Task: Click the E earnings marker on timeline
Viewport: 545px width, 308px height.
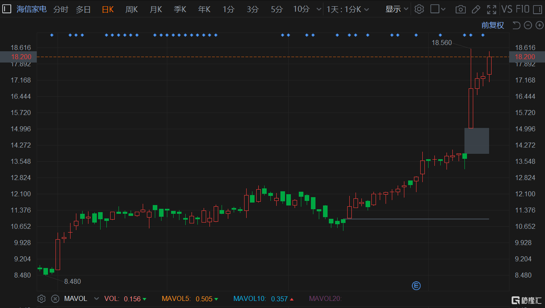Action: 416,285
